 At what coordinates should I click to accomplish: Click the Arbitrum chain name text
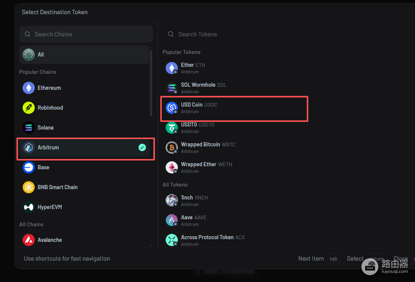click(48, 147)
